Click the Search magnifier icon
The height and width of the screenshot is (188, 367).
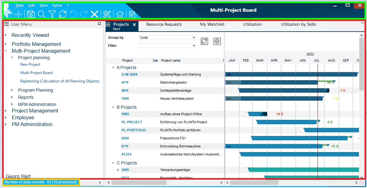(41, 14)
